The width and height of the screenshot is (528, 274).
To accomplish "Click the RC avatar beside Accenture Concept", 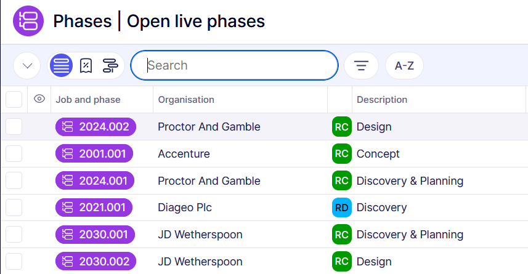I will coord(341,153).
